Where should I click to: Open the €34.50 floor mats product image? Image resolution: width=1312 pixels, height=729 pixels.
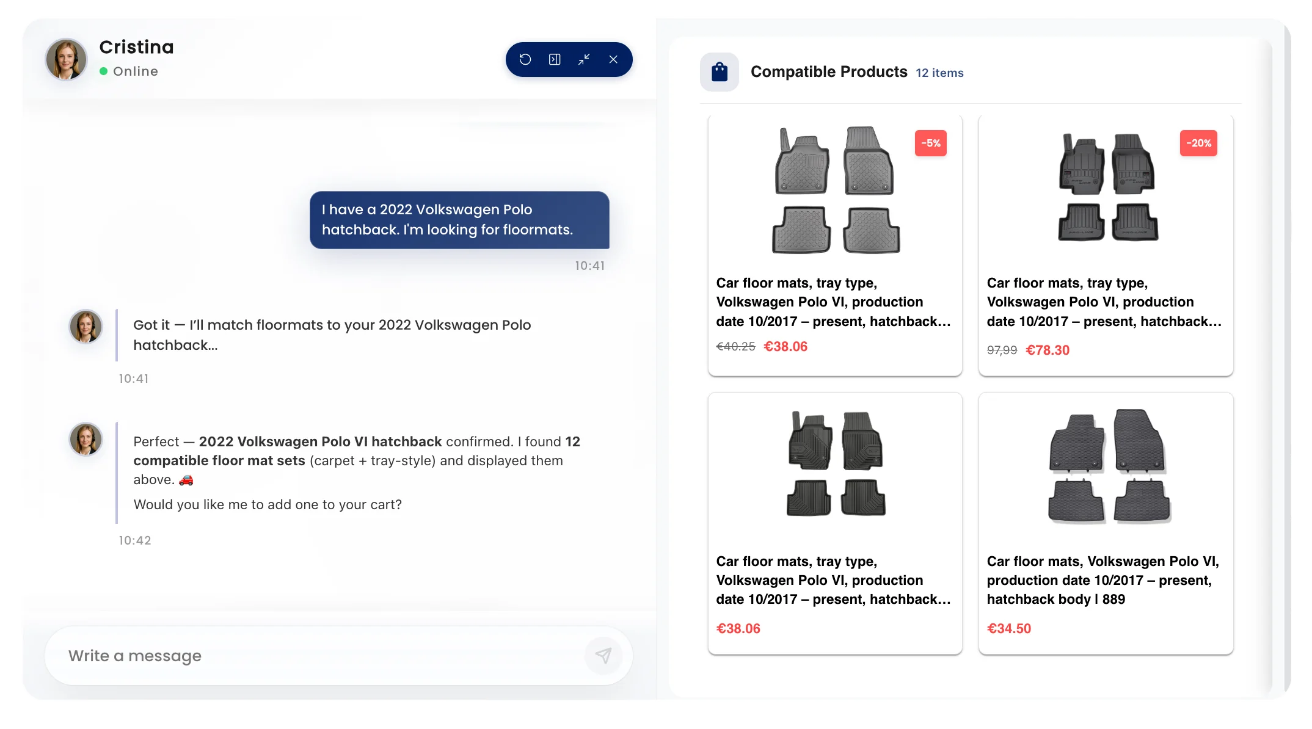point(1109,466)
